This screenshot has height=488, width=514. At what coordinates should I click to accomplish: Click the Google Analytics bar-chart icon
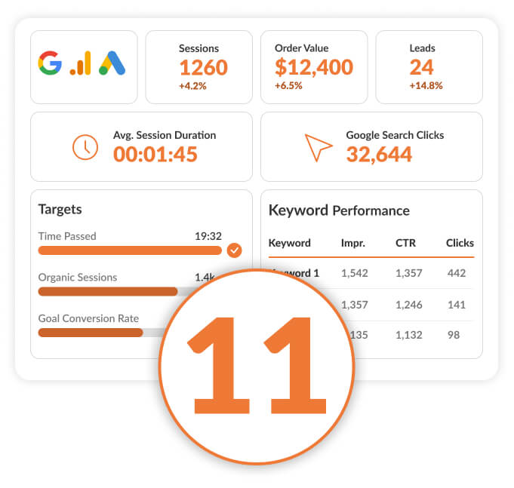pyautogui.click(x=80, y=63)
